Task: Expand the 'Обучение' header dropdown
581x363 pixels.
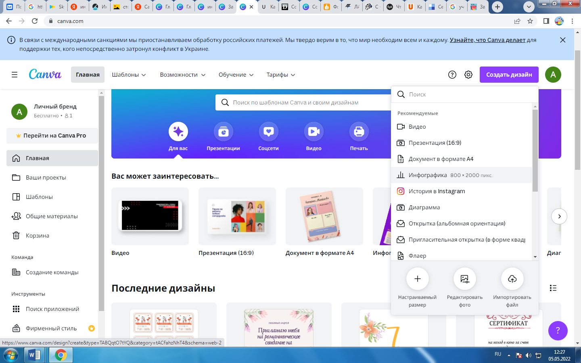Action: tap(236, 75)
